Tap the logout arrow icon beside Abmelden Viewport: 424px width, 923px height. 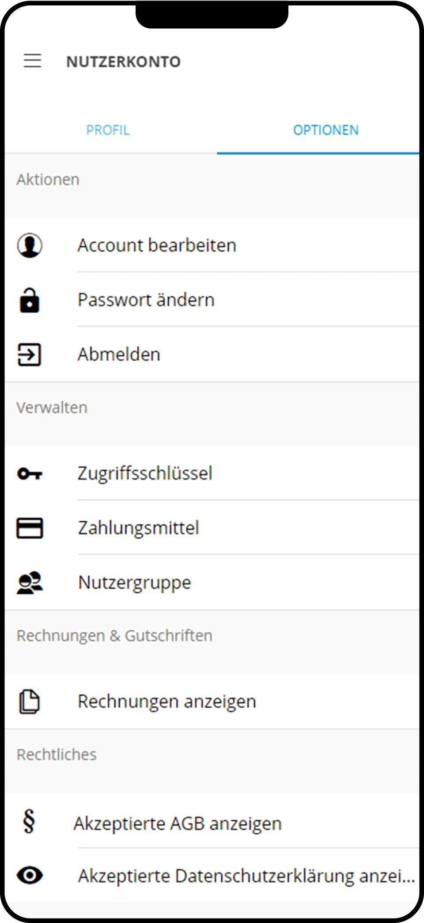[x=30, y=355]
